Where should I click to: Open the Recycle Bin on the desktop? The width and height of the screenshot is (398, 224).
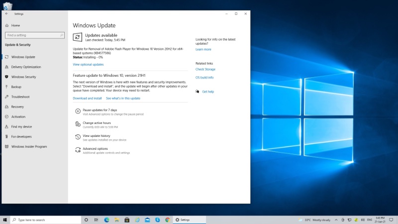pyautogui.click(x=7, y=5)
